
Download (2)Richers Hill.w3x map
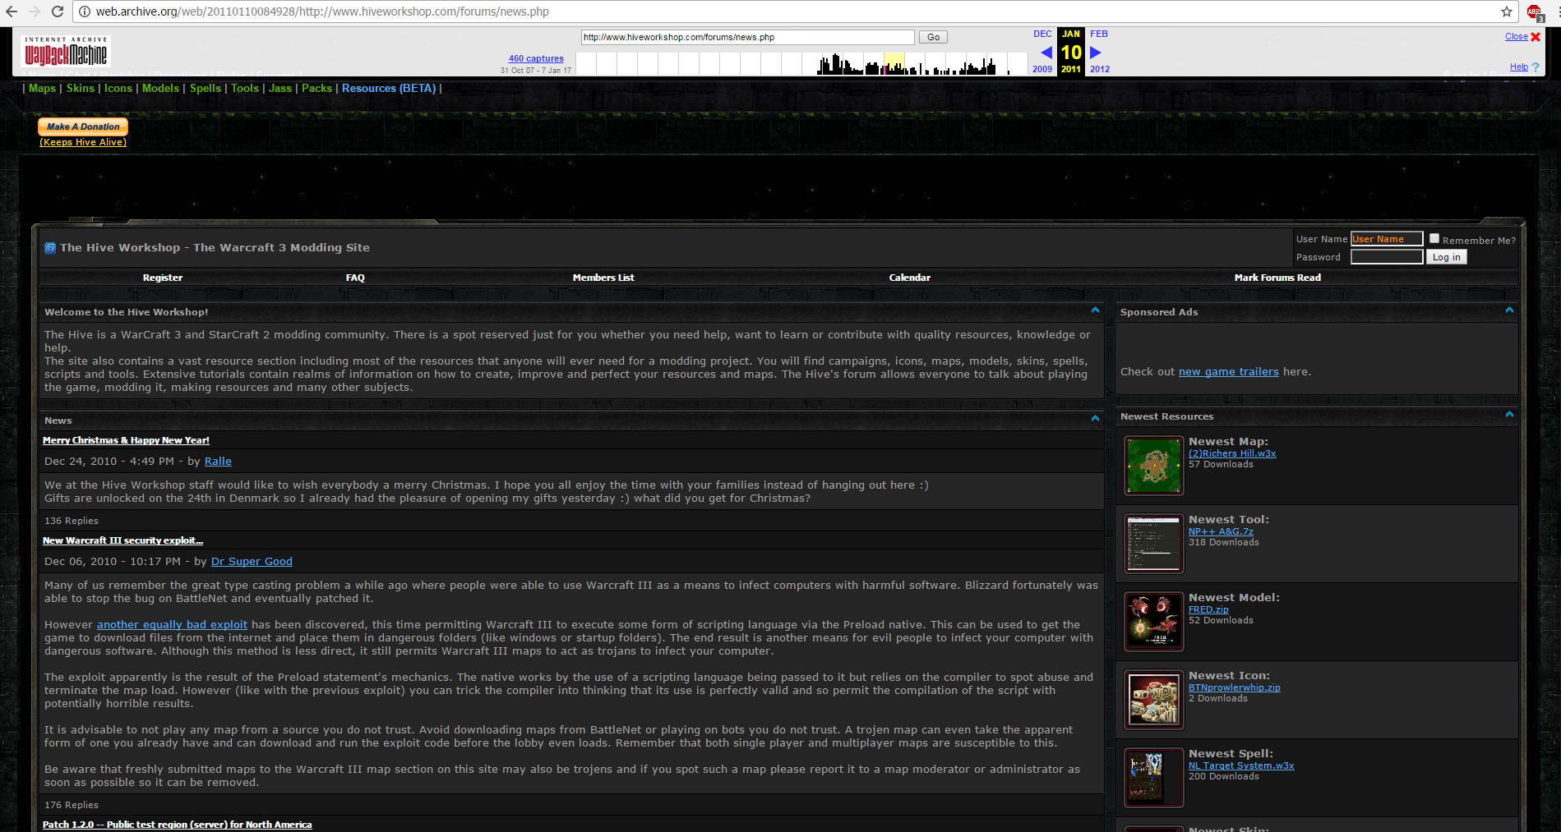point(1232,453)
